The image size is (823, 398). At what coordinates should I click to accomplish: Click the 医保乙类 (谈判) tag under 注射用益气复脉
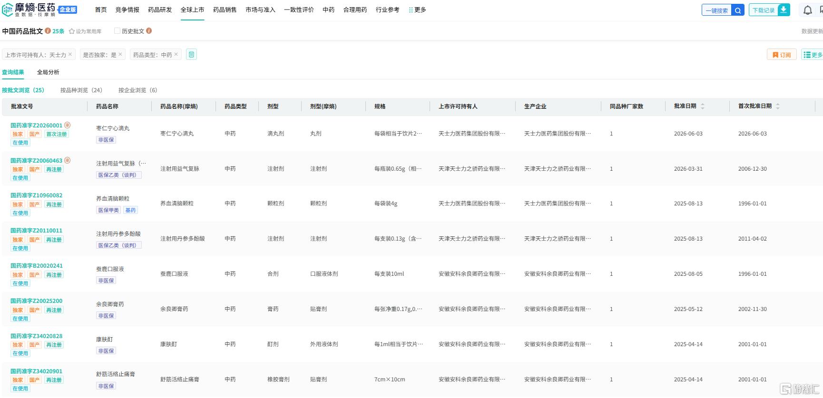point(119,175)
